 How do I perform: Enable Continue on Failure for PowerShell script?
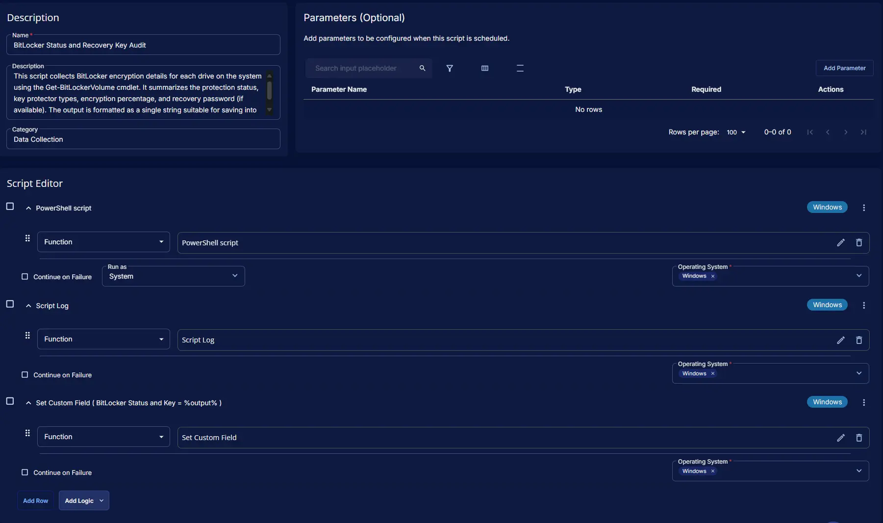point(25,277)
